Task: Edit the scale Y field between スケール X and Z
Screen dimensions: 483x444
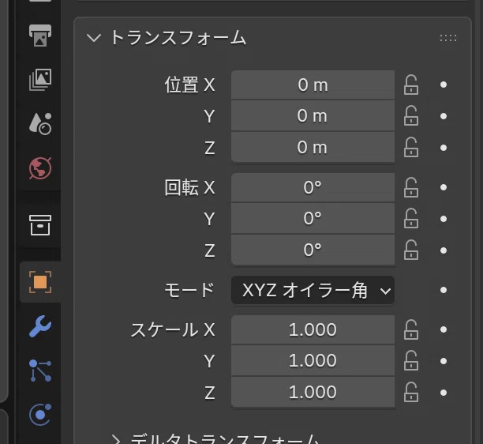Action: tap(313, 361)
